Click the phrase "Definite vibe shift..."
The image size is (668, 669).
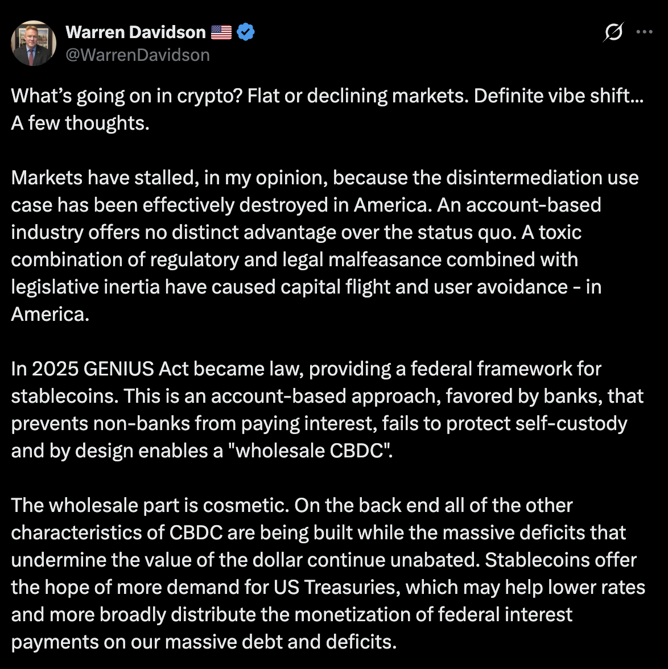tap(559, 96)
